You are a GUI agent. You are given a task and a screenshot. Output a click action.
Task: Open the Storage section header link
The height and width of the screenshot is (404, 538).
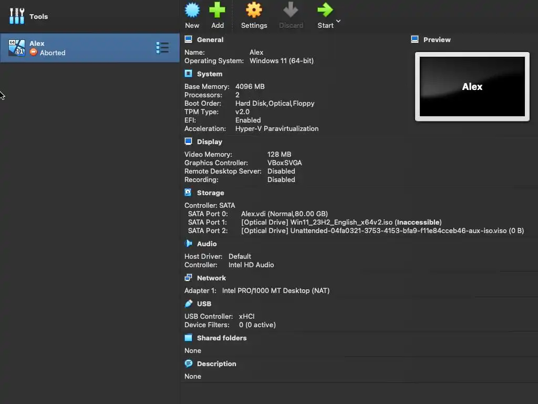coord(210,193)
